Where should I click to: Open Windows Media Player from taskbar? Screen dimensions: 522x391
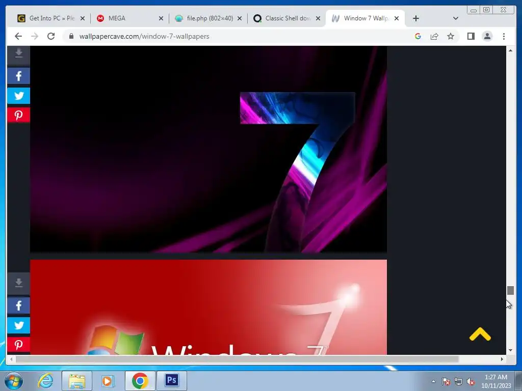pyautogui.click(x=108, y=381)
